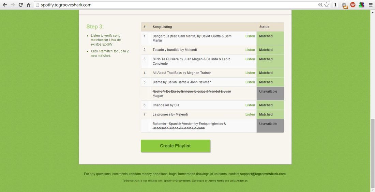Click the Status column header

[x=264, y=27]
